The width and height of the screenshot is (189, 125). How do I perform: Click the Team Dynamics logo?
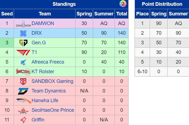23,91
